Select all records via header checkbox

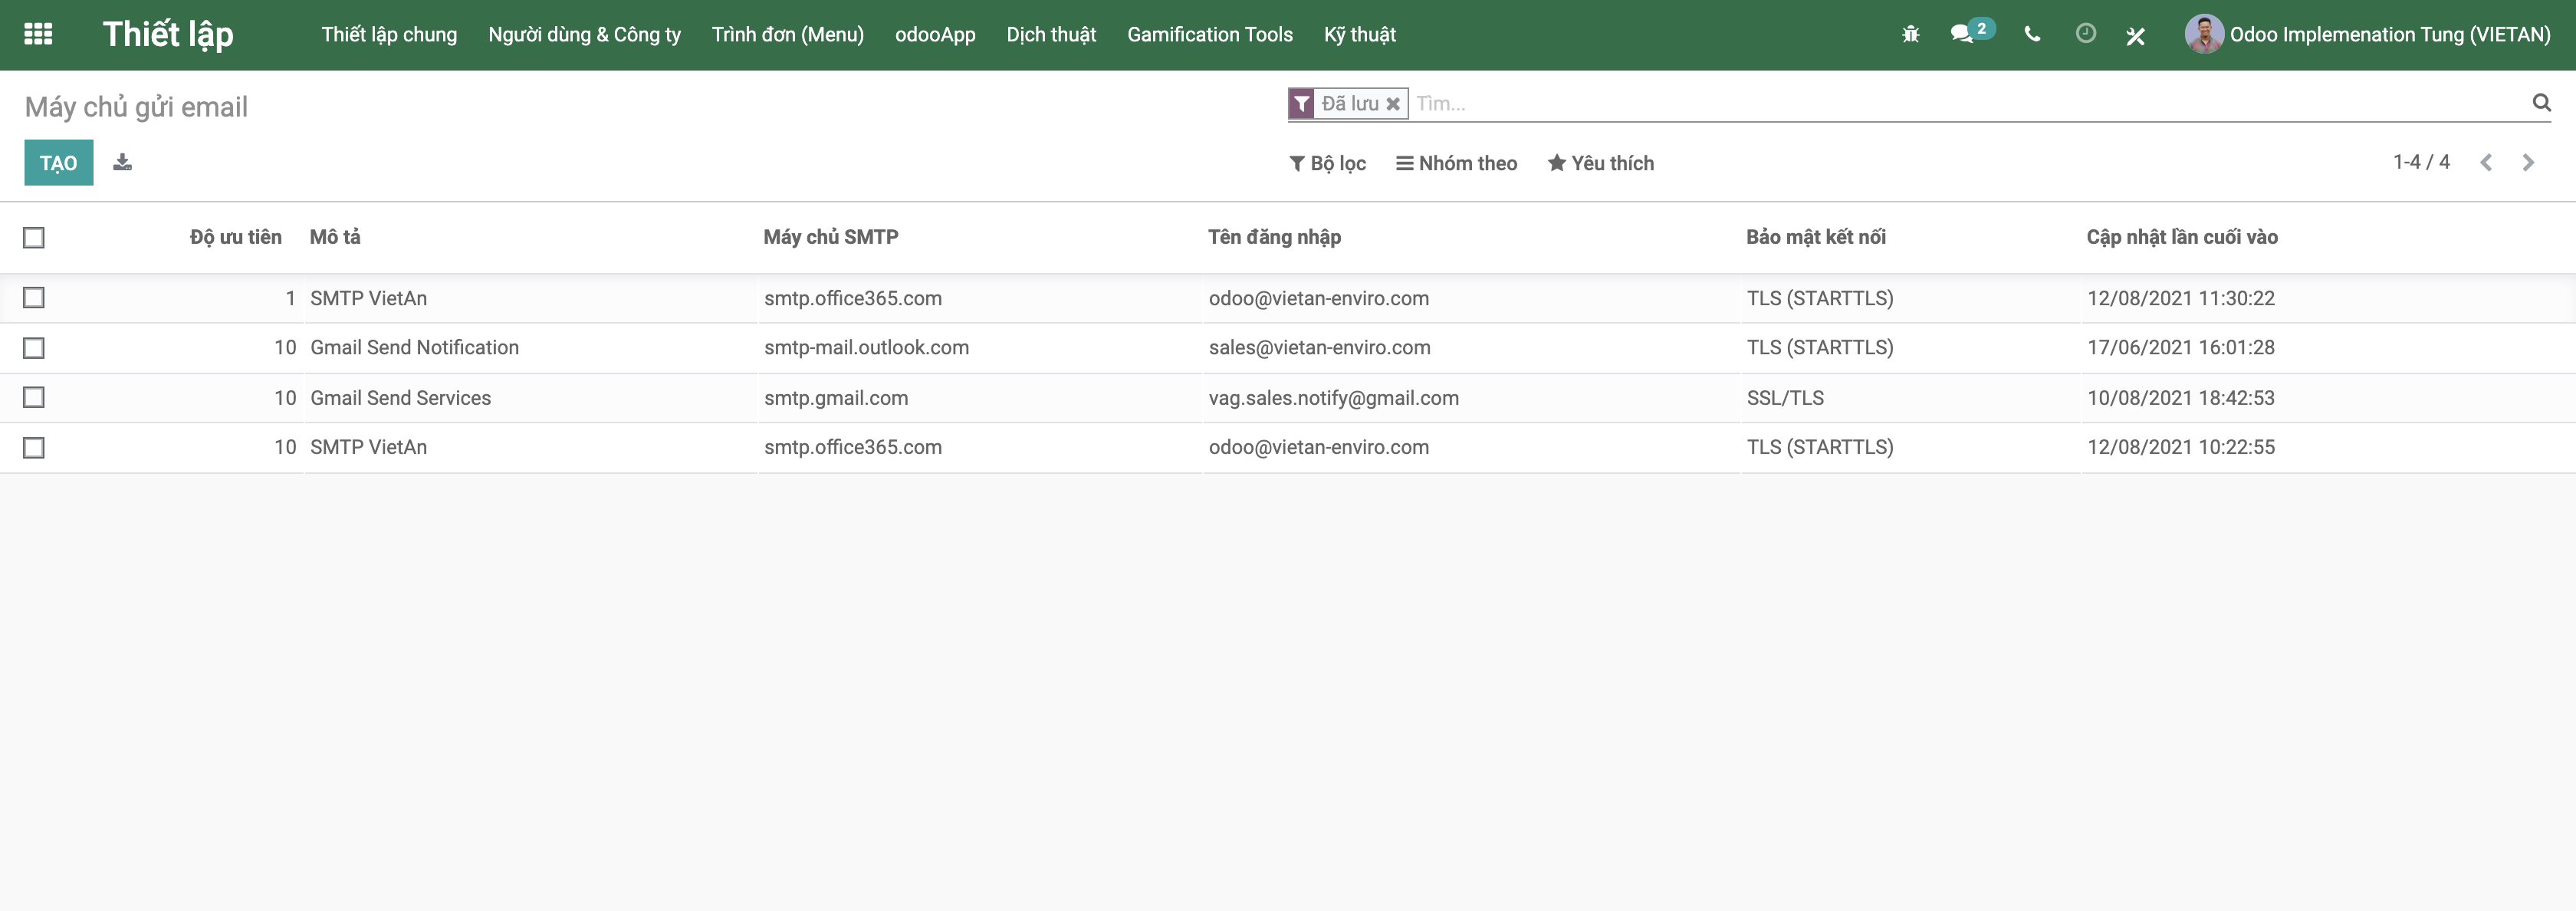pyautogui.click(x=35, y=237)
